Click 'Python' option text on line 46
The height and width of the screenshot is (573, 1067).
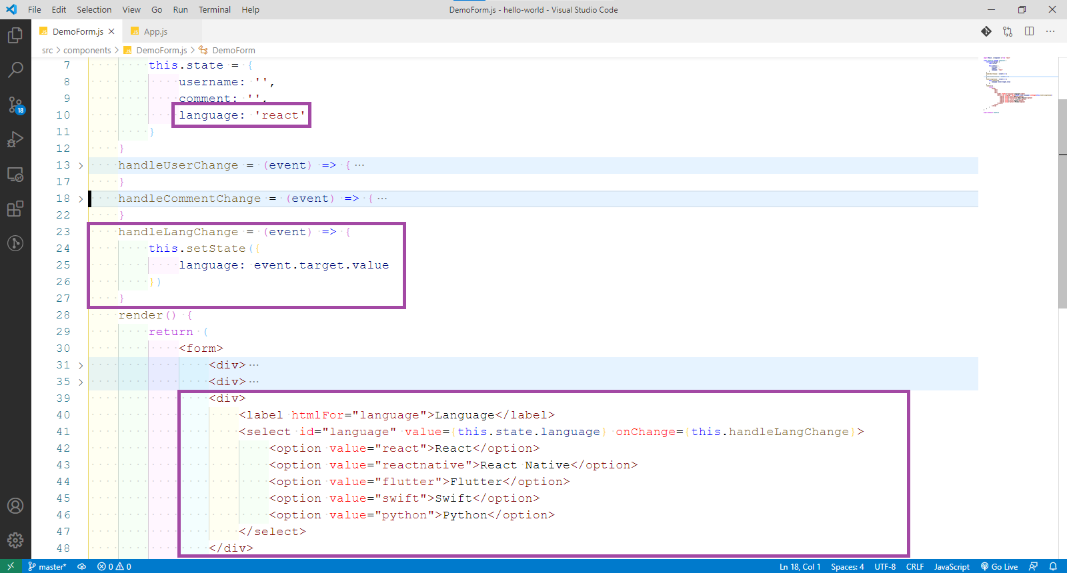coord(465,515)
